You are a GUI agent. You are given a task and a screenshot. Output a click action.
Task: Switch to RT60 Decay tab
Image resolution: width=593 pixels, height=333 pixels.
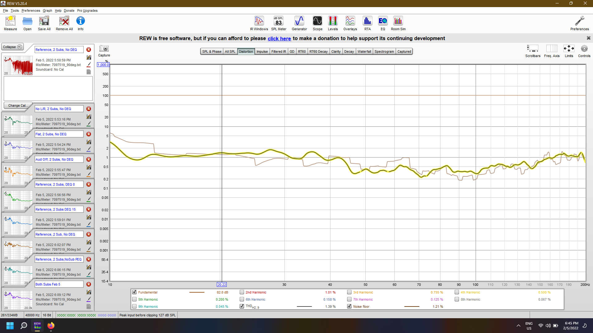coord(318,51)
